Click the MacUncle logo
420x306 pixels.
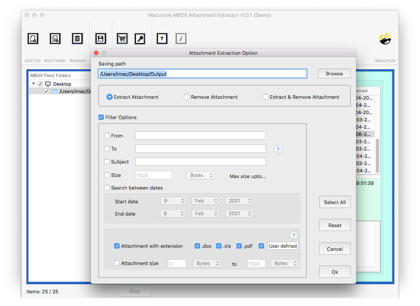(385, 38)
